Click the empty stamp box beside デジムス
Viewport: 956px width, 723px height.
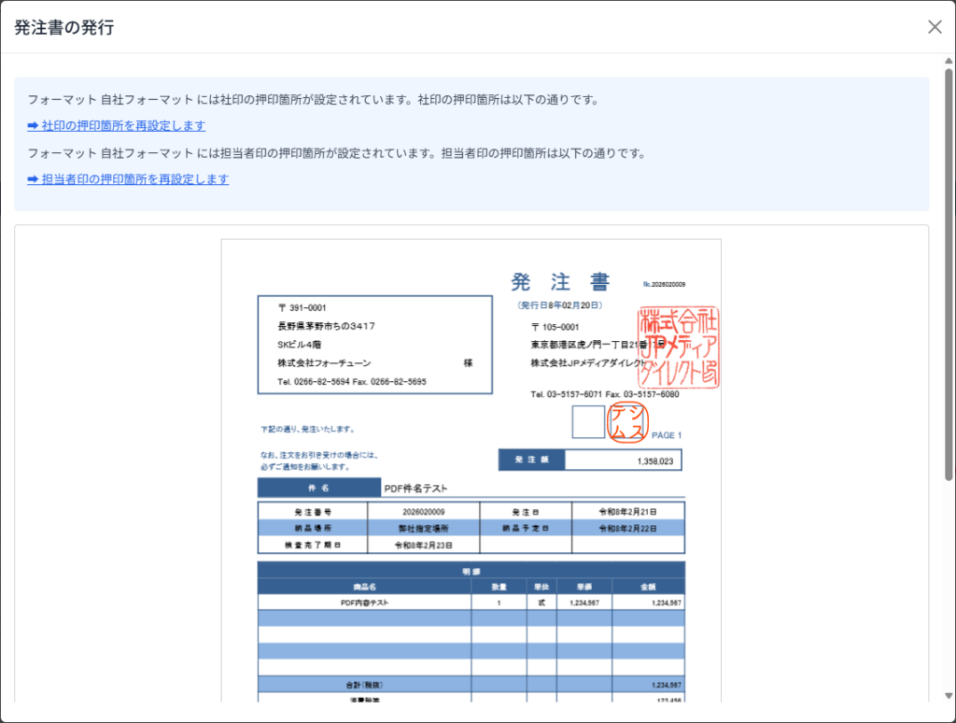tap(588, 422)
